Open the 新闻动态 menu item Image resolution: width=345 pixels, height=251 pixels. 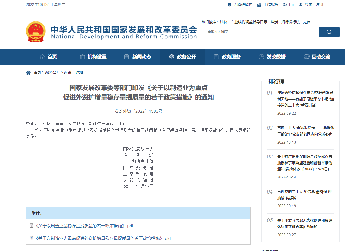(x=142, y=57)
